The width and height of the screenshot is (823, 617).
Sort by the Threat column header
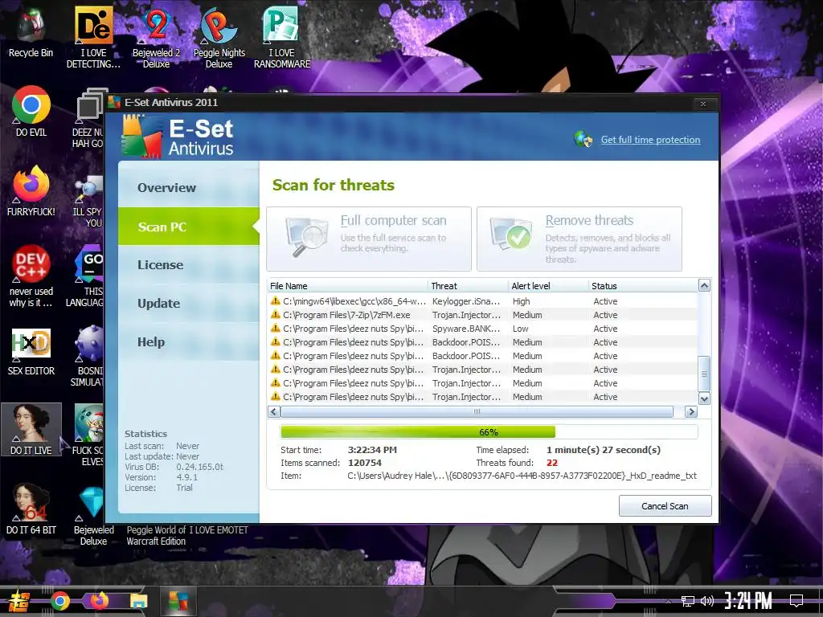point(469,286)
